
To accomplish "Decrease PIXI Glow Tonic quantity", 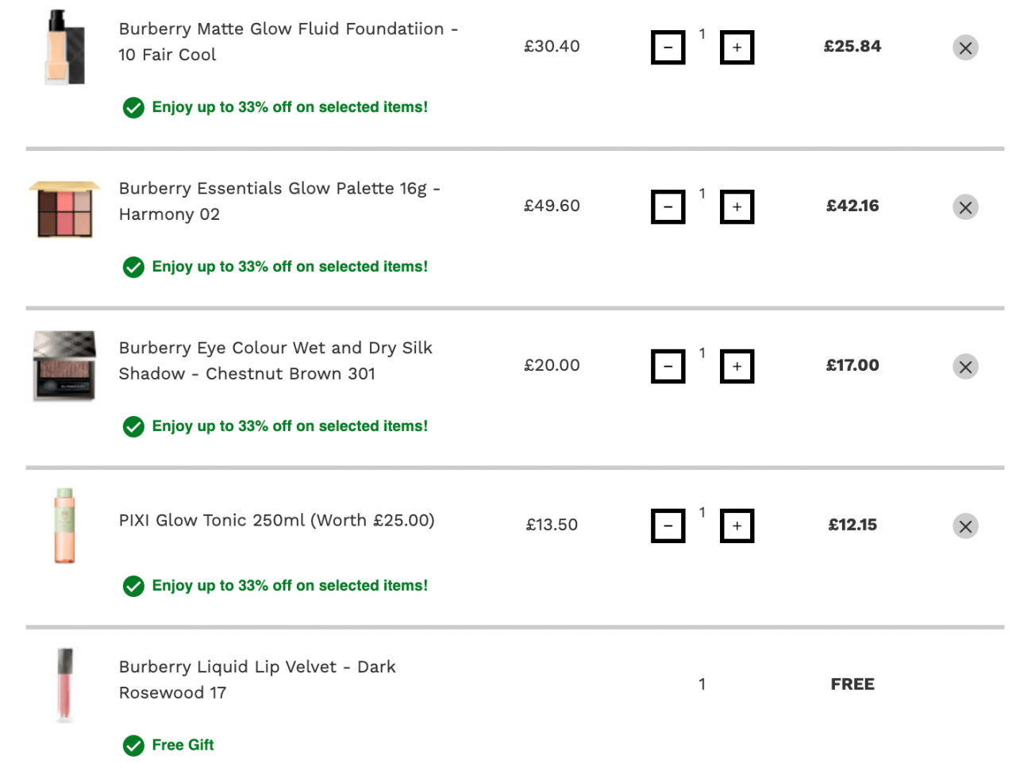I will 668,526.
